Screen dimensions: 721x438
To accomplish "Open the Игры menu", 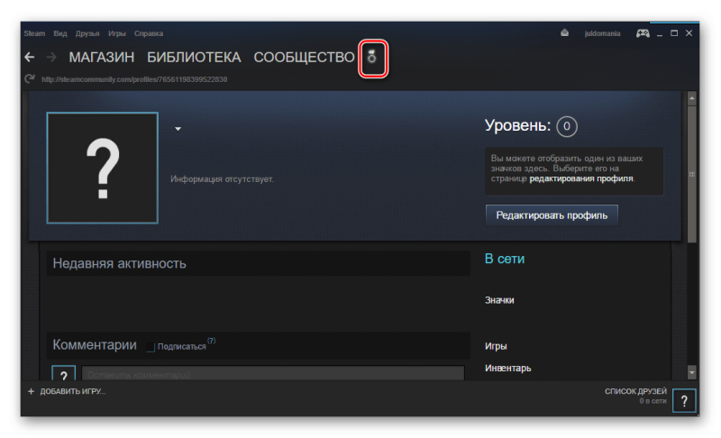I will click(117, 33).
